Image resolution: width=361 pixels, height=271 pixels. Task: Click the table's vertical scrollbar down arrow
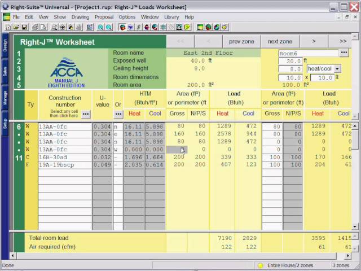point(355,227)
